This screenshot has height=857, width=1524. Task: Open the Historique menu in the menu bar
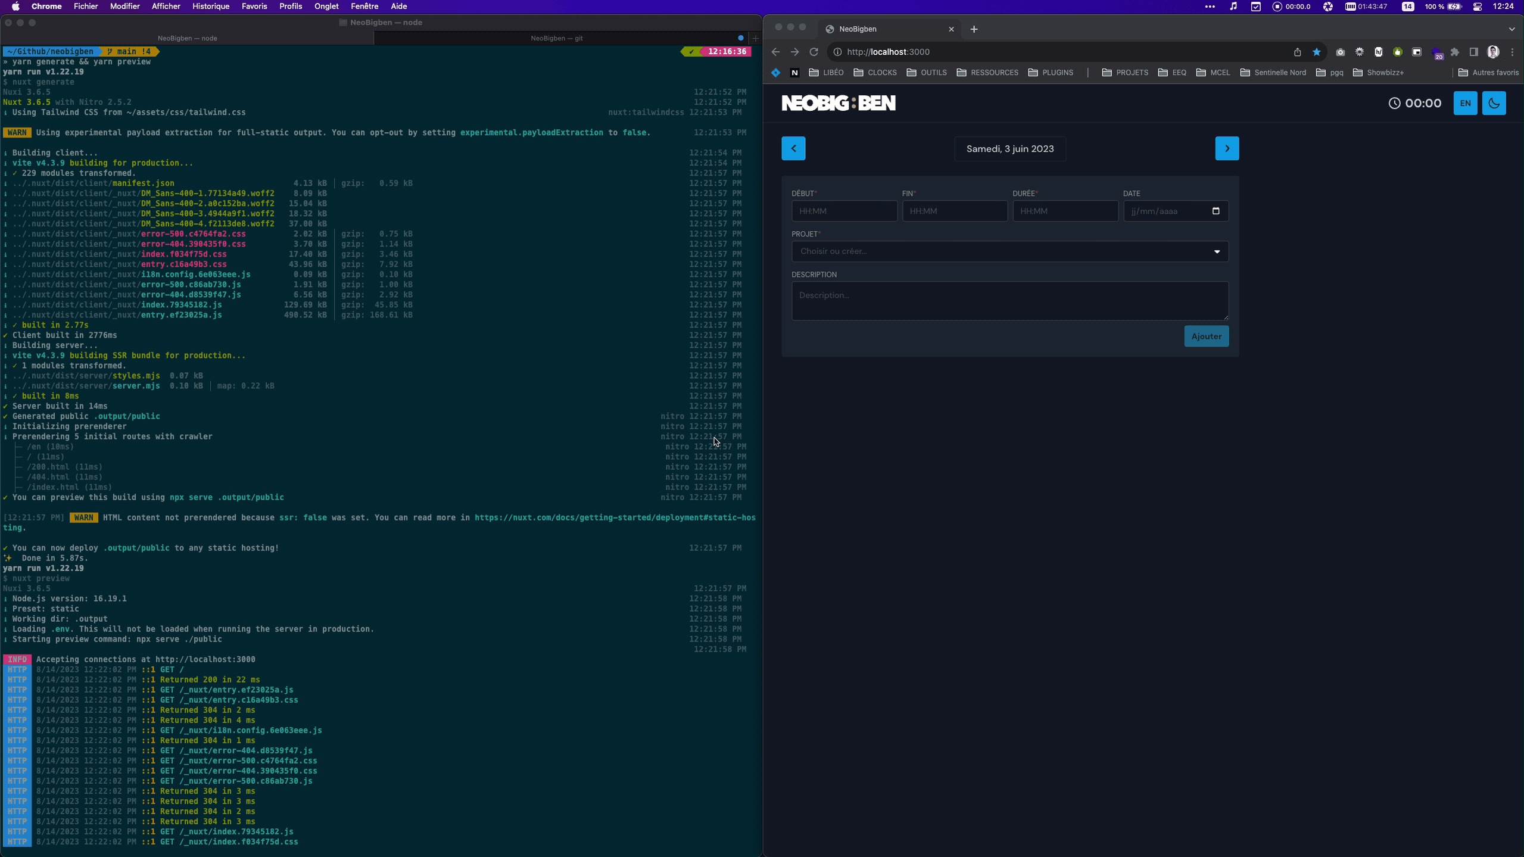tap(210, 7)
